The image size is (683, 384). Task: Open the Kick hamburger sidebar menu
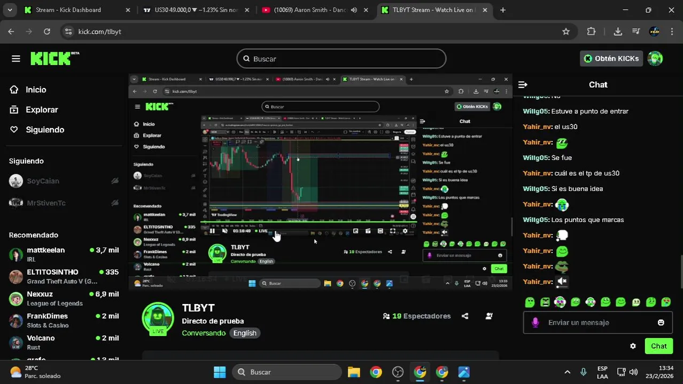click(15, 59)
